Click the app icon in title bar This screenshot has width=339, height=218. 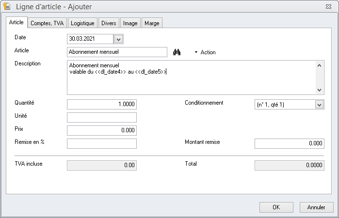point(8,7)
